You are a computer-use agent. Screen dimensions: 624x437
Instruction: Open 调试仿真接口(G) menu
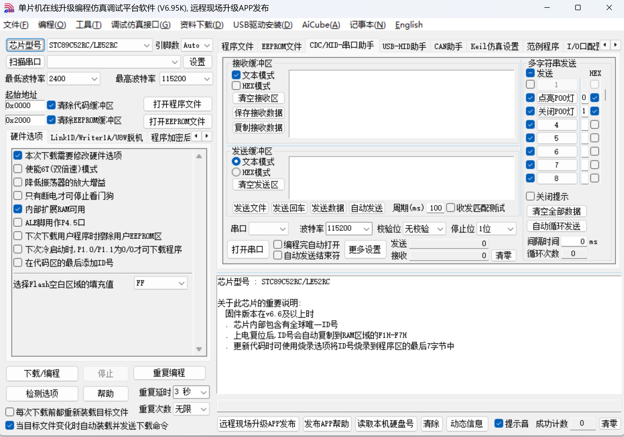pyautogui.click(x=141, y=25)
